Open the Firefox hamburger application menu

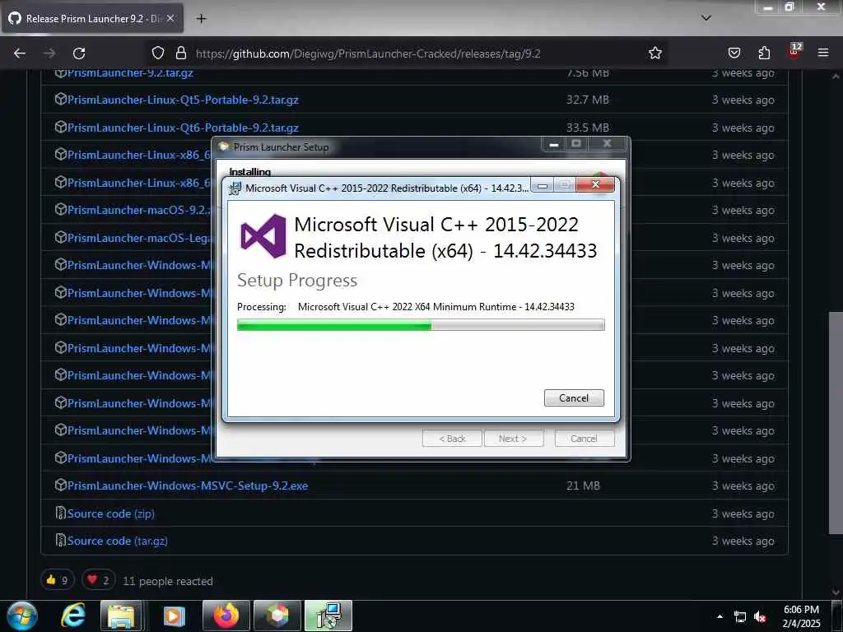point(822,53)
